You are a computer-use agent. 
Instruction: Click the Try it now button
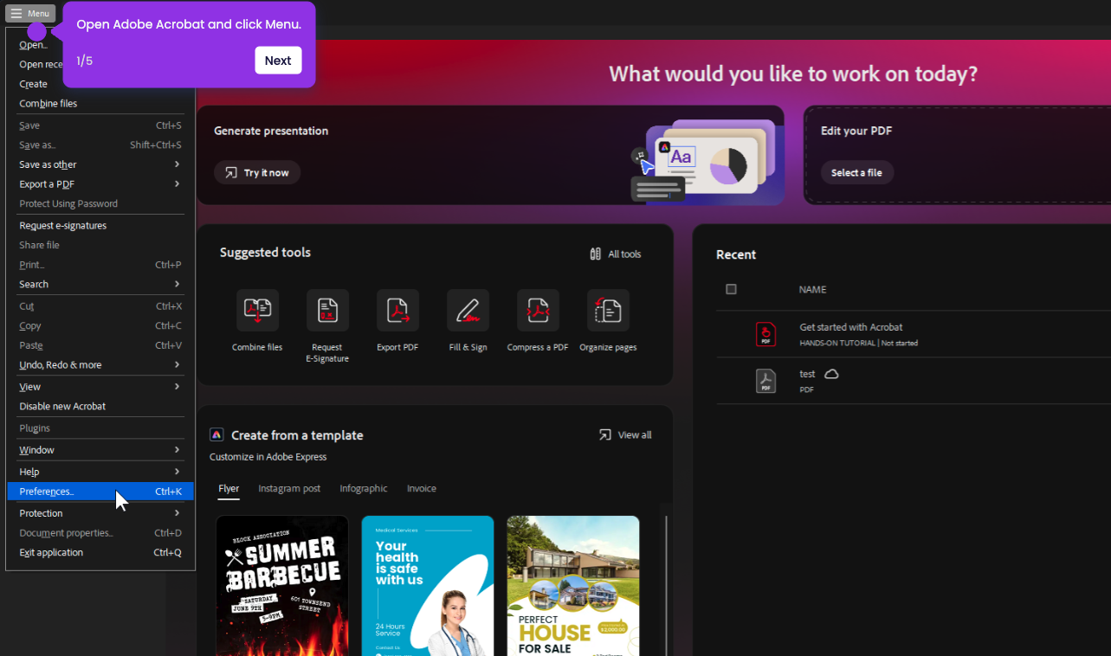coord(257,172)
